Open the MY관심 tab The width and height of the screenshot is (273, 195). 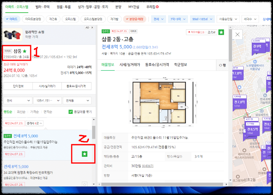[134, 7]
